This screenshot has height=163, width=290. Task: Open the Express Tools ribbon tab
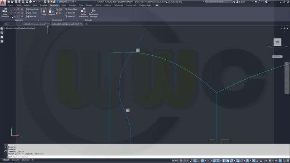(131, 5)
